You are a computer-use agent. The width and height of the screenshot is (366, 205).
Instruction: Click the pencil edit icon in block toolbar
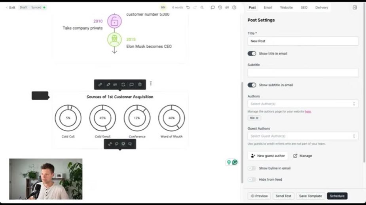(108, 85)
